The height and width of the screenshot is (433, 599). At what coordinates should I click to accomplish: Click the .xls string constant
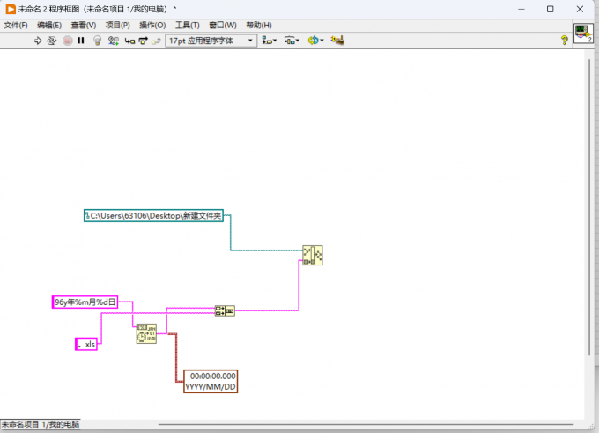[x=86, y=344]
